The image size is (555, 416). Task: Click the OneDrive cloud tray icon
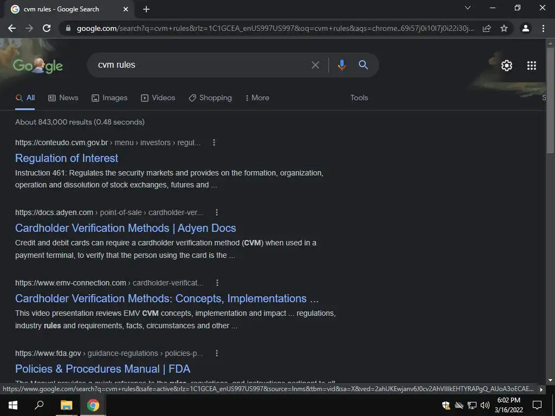tap(459, 405)
